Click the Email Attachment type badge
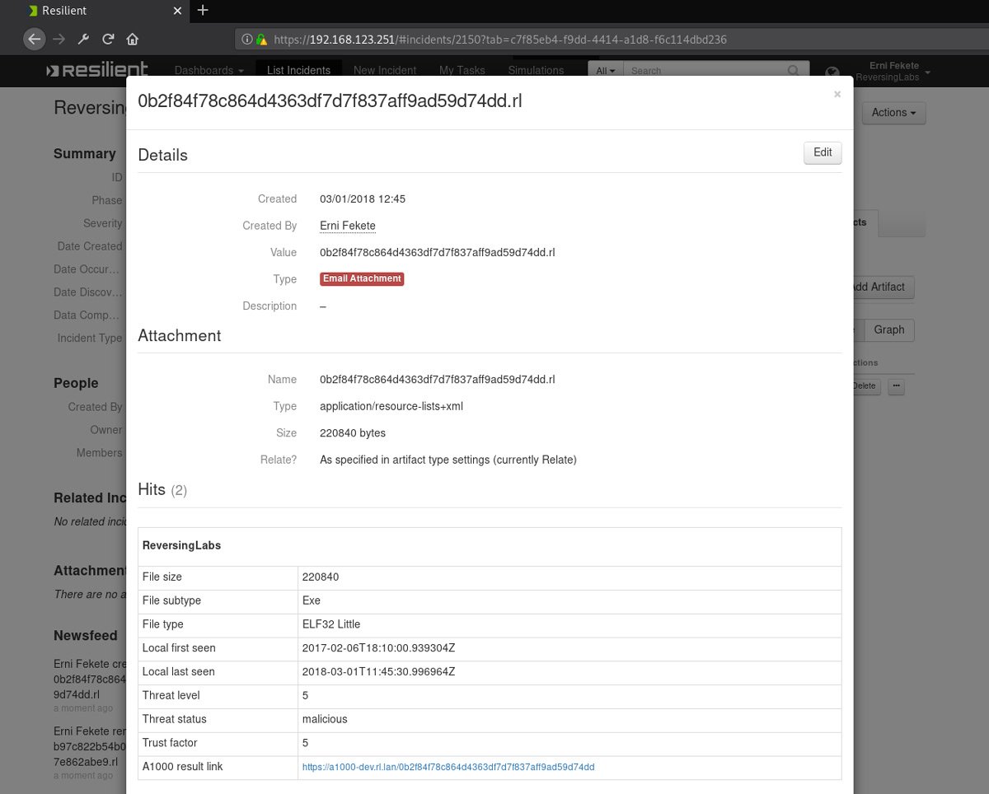The width and height of the screenshot is (989, 794). pyautogui.click(x=362, y=278)
